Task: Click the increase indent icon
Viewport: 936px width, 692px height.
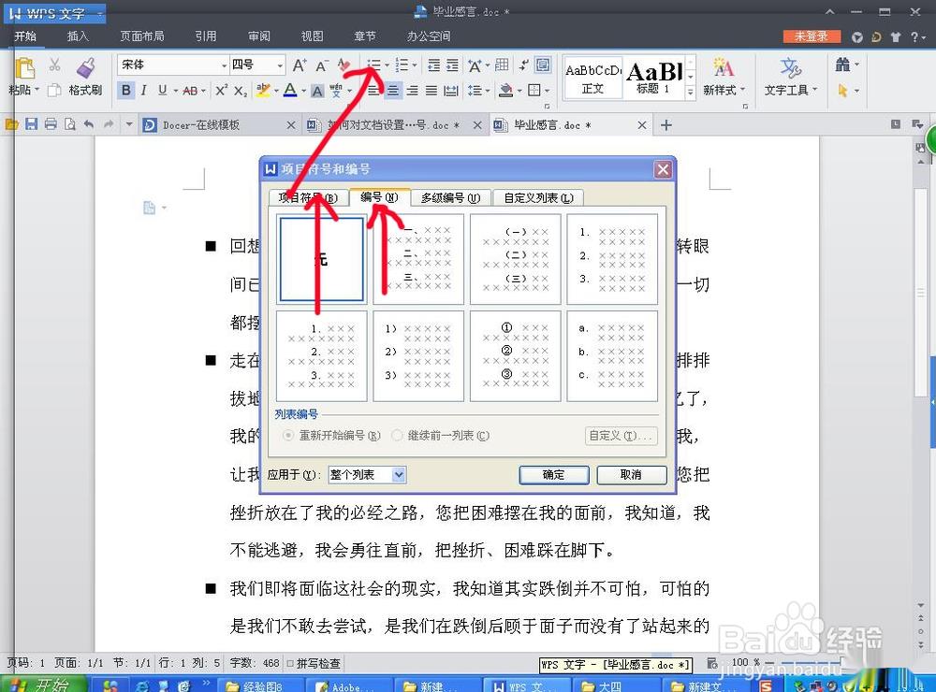Action: 452,65
